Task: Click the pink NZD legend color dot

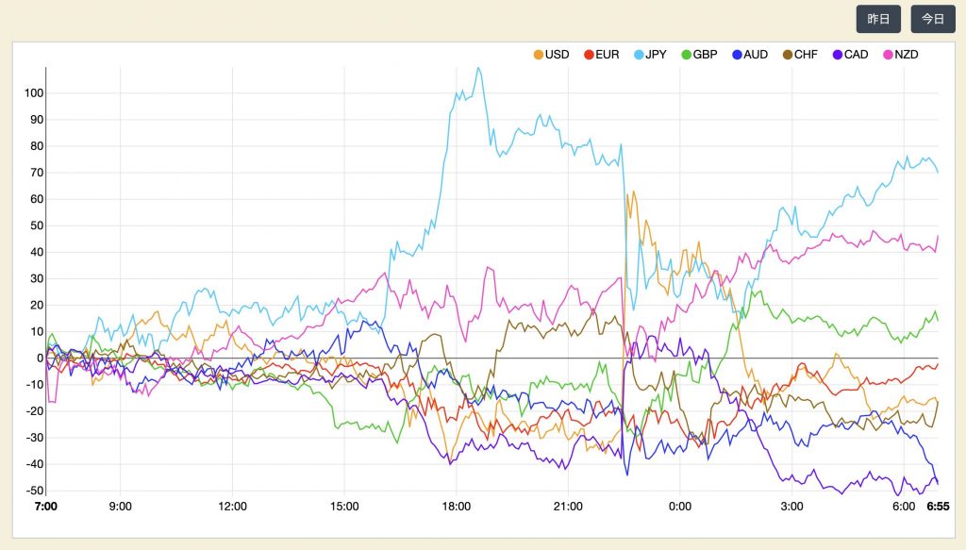Action: [888, 55]
